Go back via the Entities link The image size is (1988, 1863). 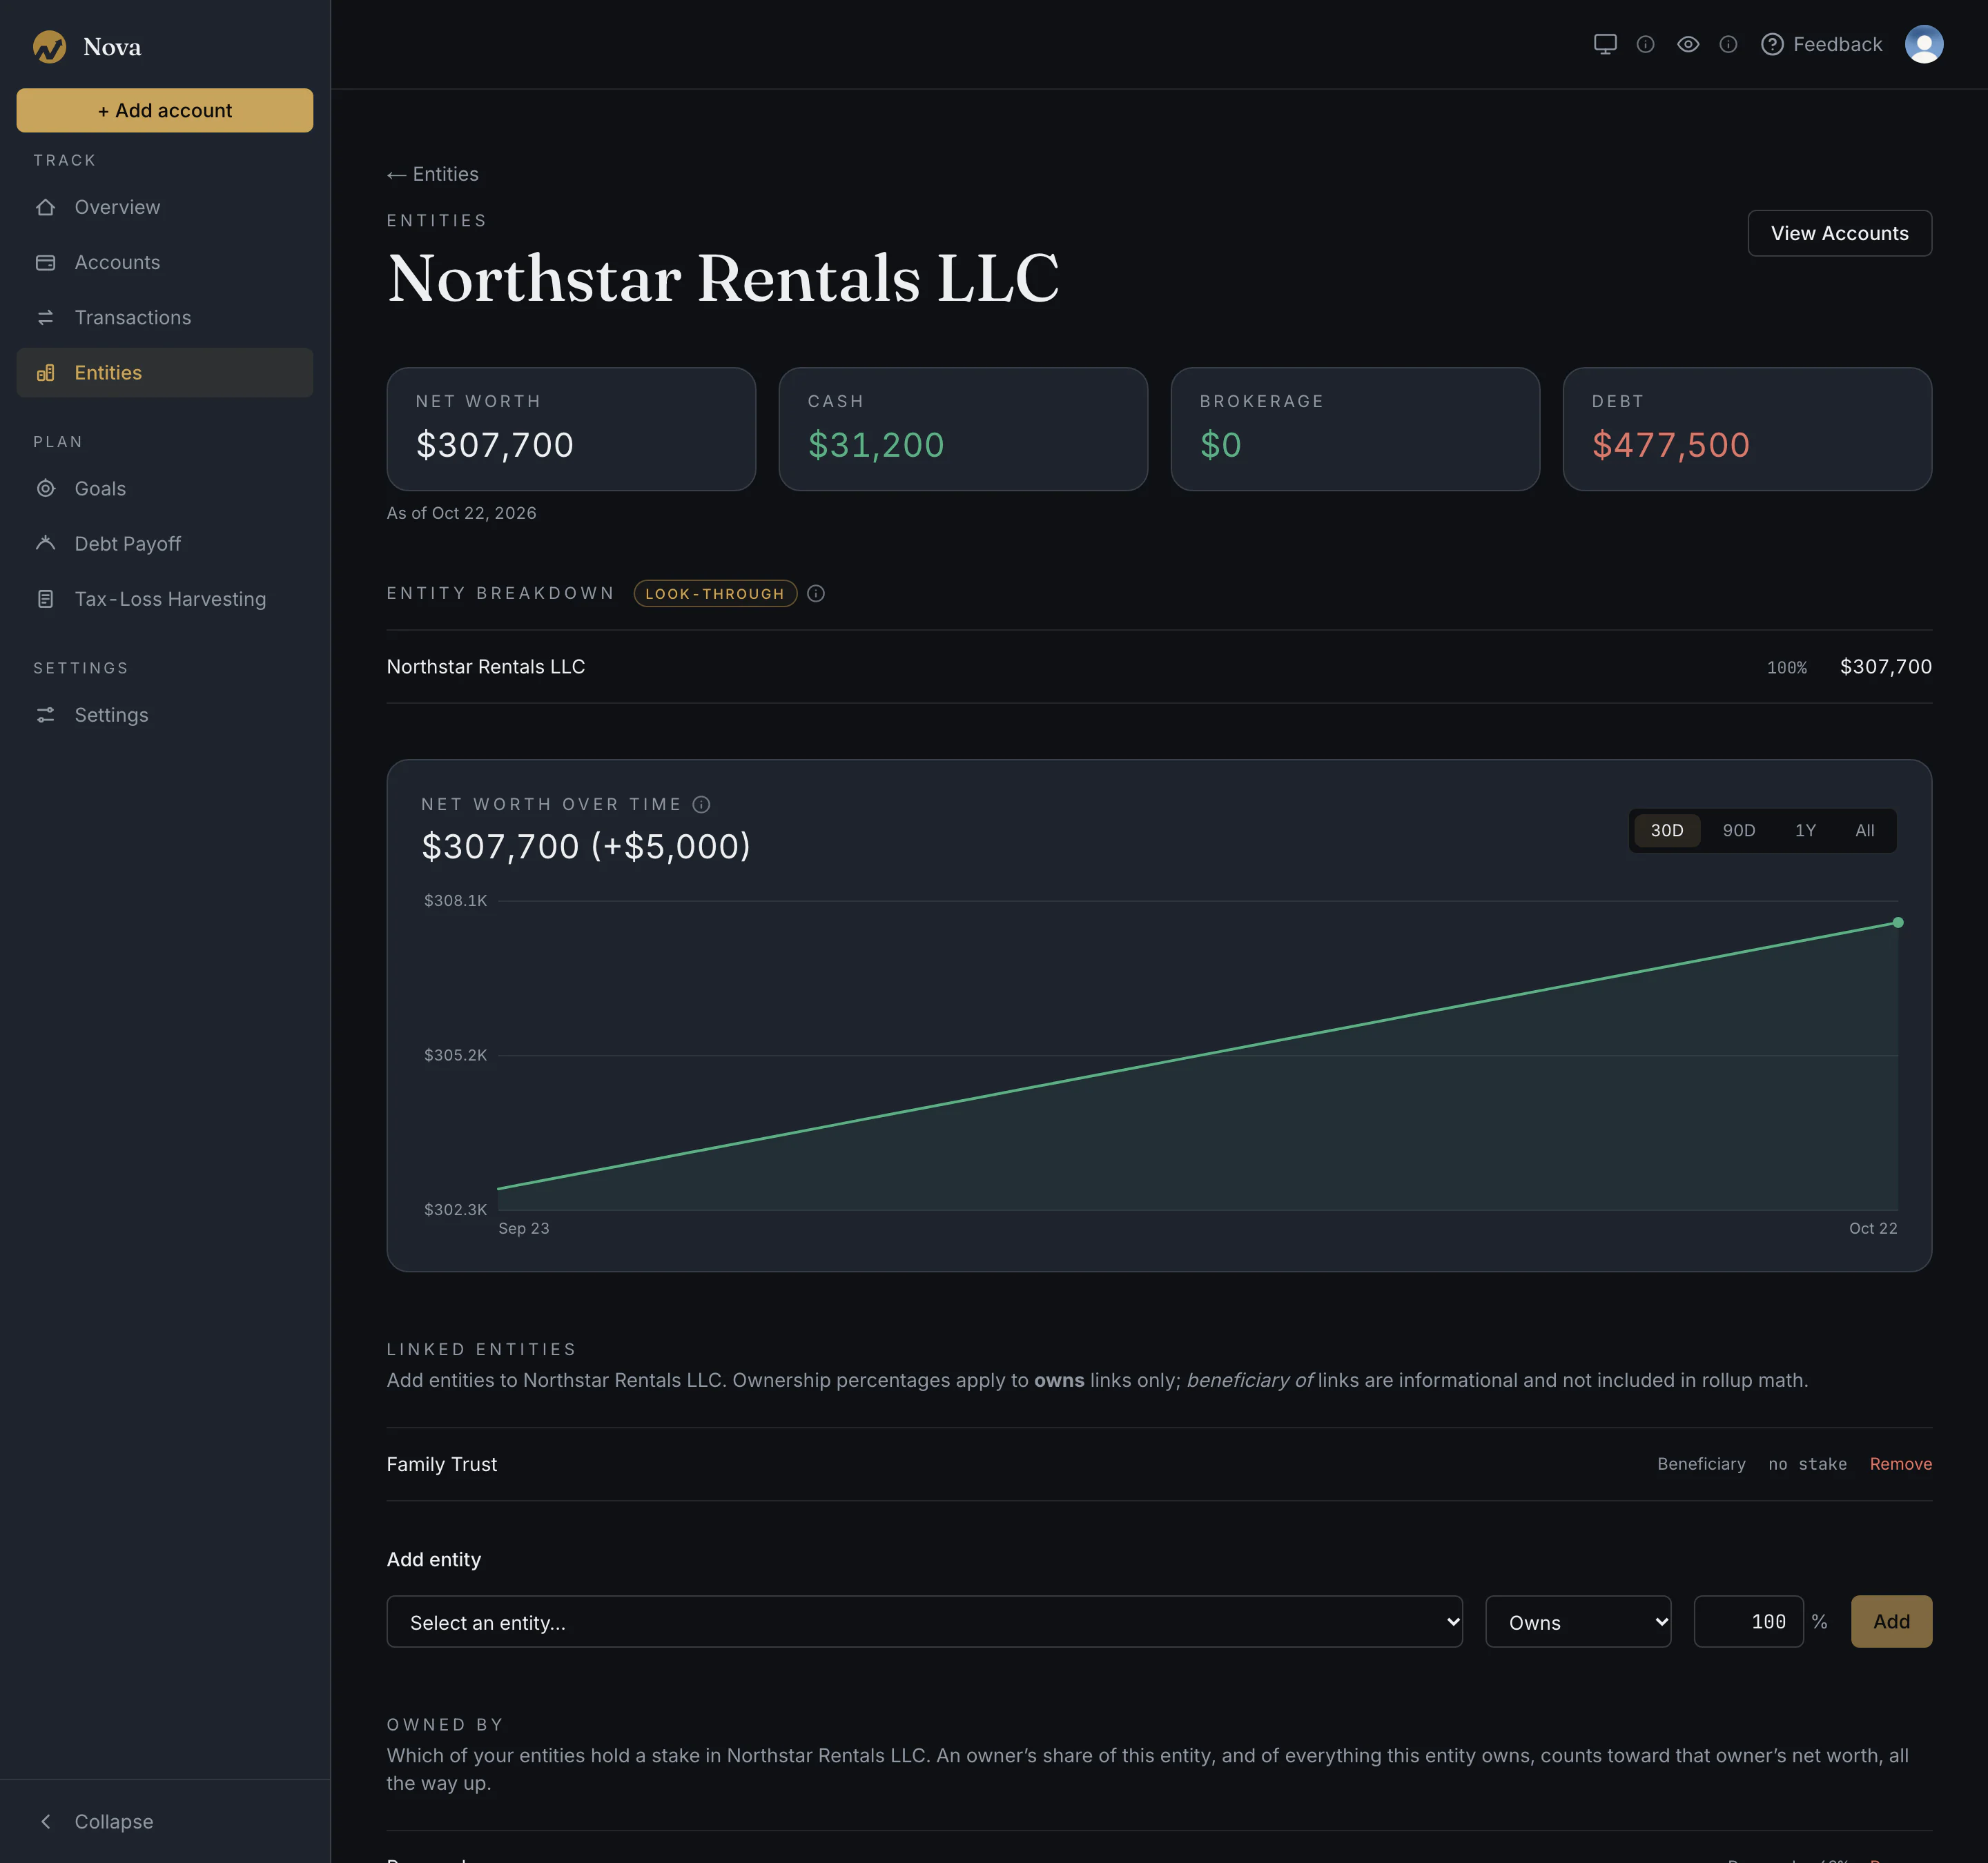point(433,174)
